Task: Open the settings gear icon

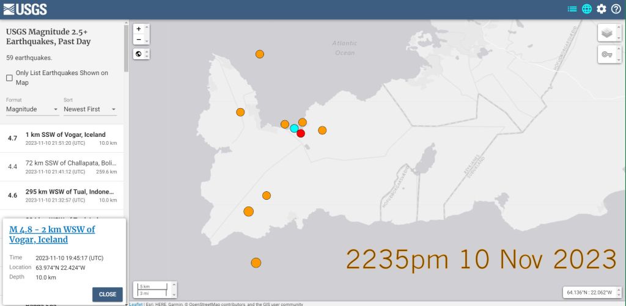Action: click(602, 9)
